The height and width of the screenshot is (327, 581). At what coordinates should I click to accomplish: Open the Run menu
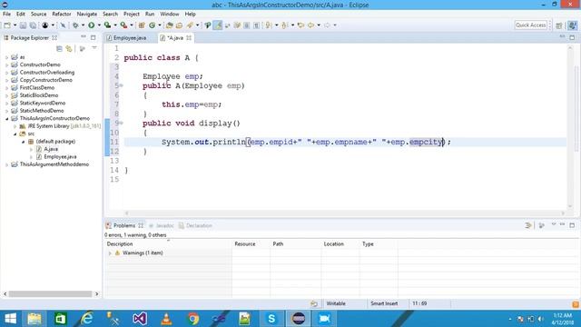pyautogui.click(x=150, y=15)
